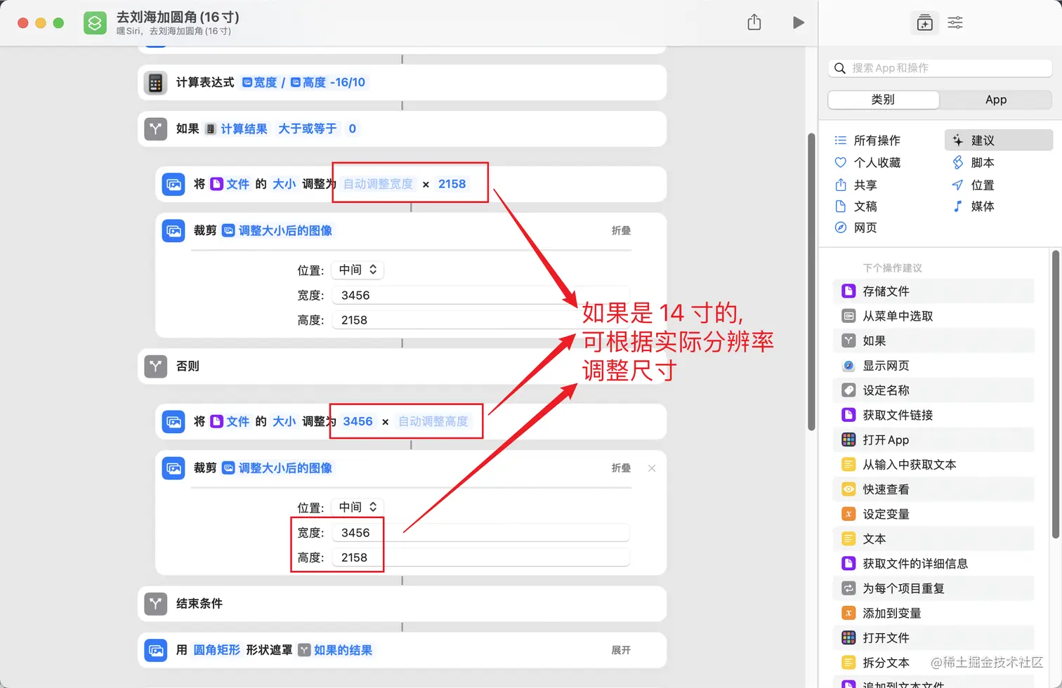
Task: Select the 网页 category
Action: pos(856,227)
